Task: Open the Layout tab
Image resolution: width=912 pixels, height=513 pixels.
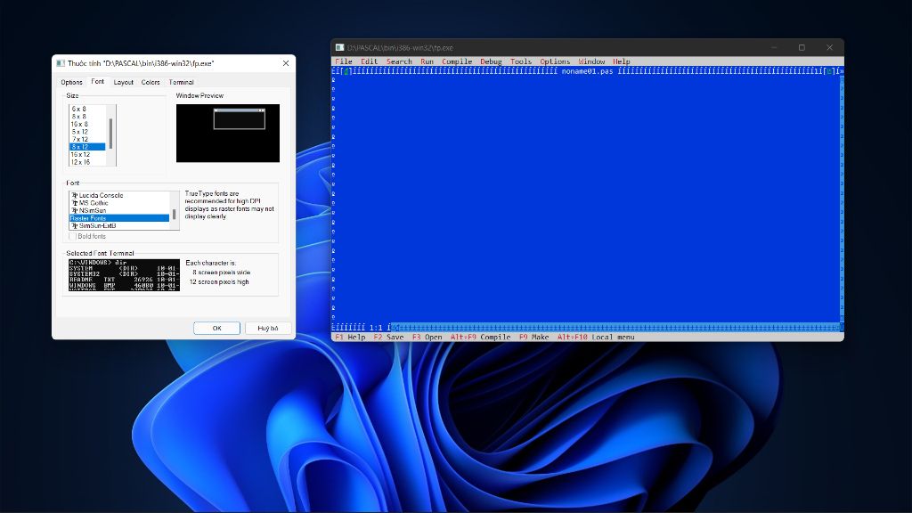Action: point(123,82)
